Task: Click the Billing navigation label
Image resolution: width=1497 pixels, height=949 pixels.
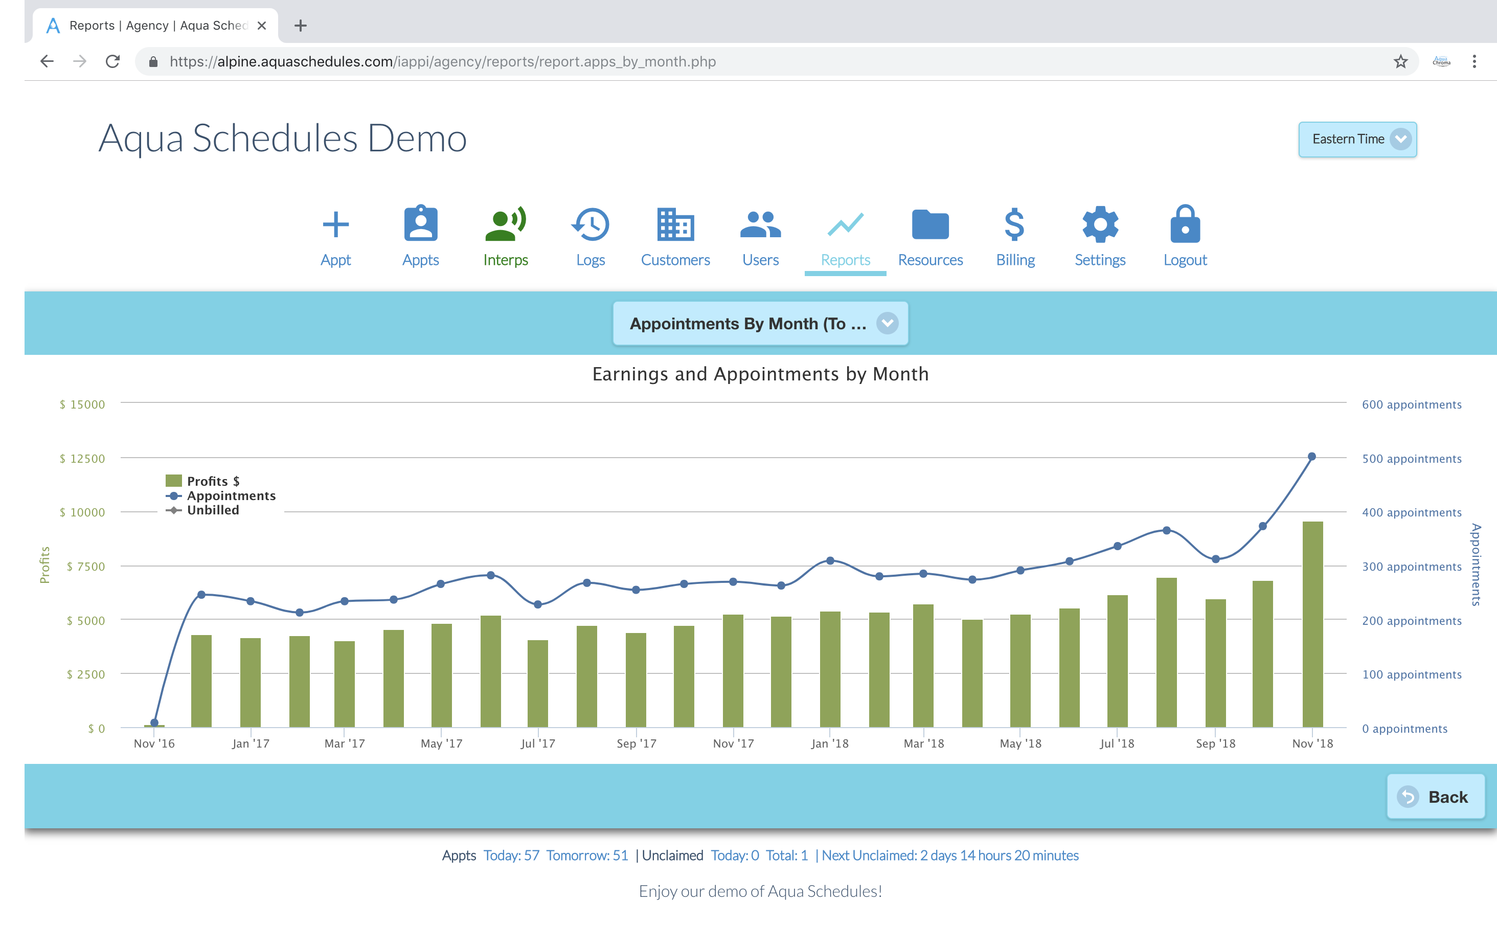Action: [x=1015, y=260]
